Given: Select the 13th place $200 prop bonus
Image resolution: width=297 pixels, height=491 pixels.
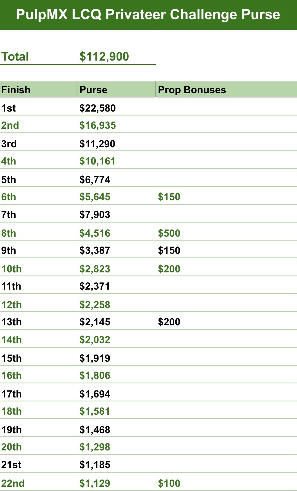Looking at the screenshot, I should [x=169, y=322].
